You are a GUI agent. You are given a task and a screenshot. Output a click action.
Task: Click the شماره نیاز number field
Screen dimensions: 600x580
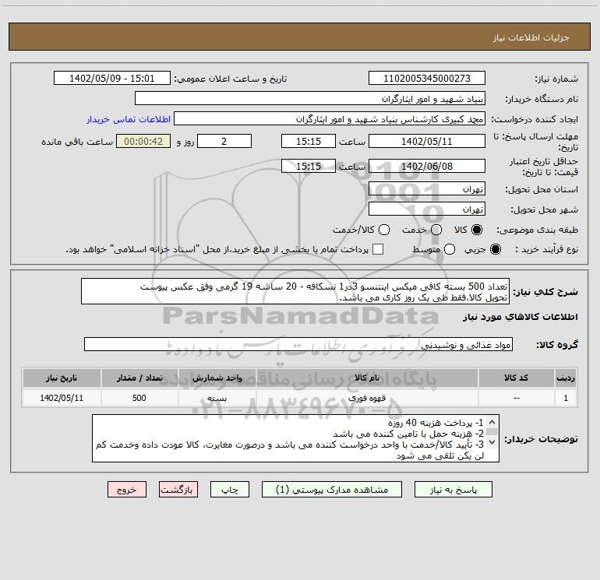[426, 79]
